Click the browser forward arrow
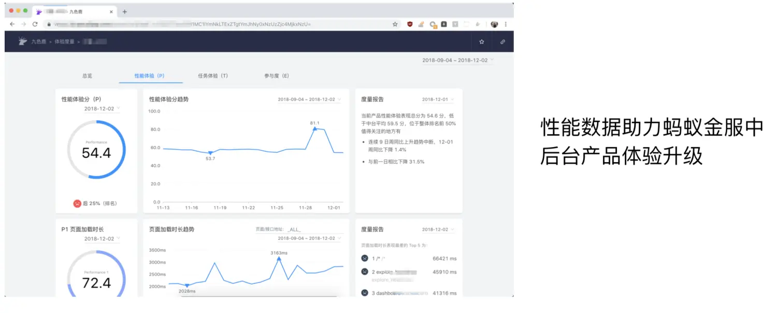The image size is (777, 313). pos(24,24)
